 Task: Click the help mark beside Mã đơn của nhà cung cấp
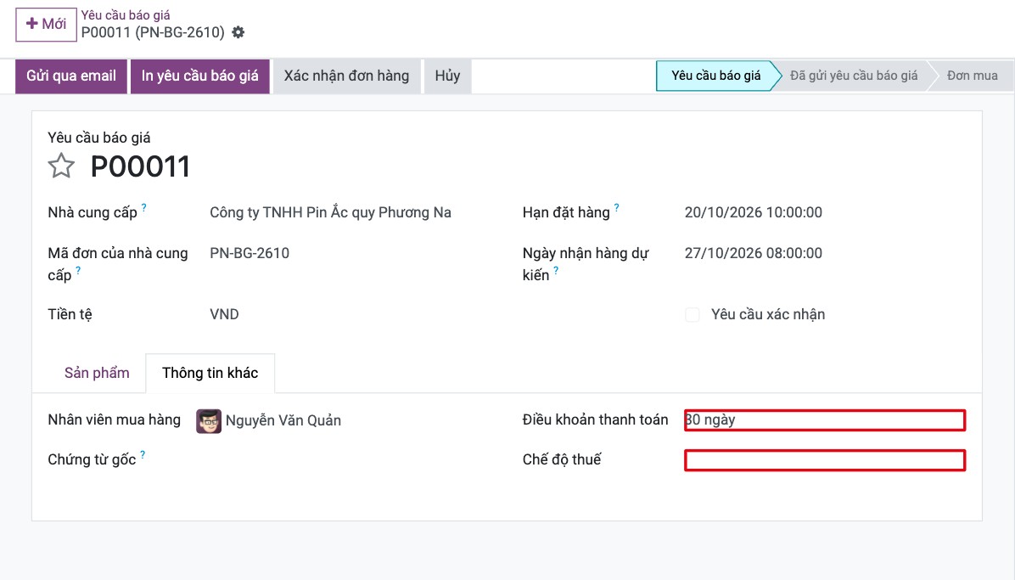tap(78, 270)
